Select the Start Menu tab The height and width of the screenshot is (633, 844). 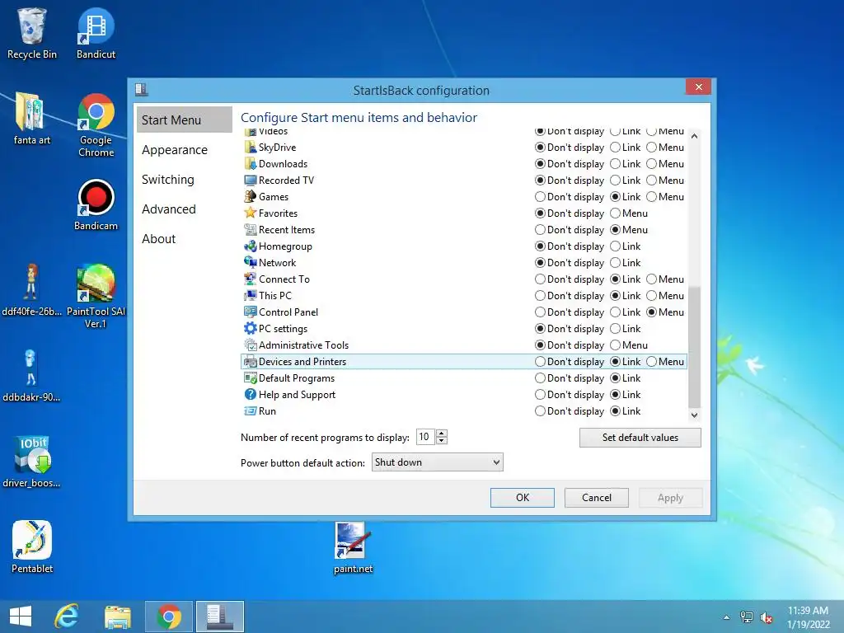(184, 120)
